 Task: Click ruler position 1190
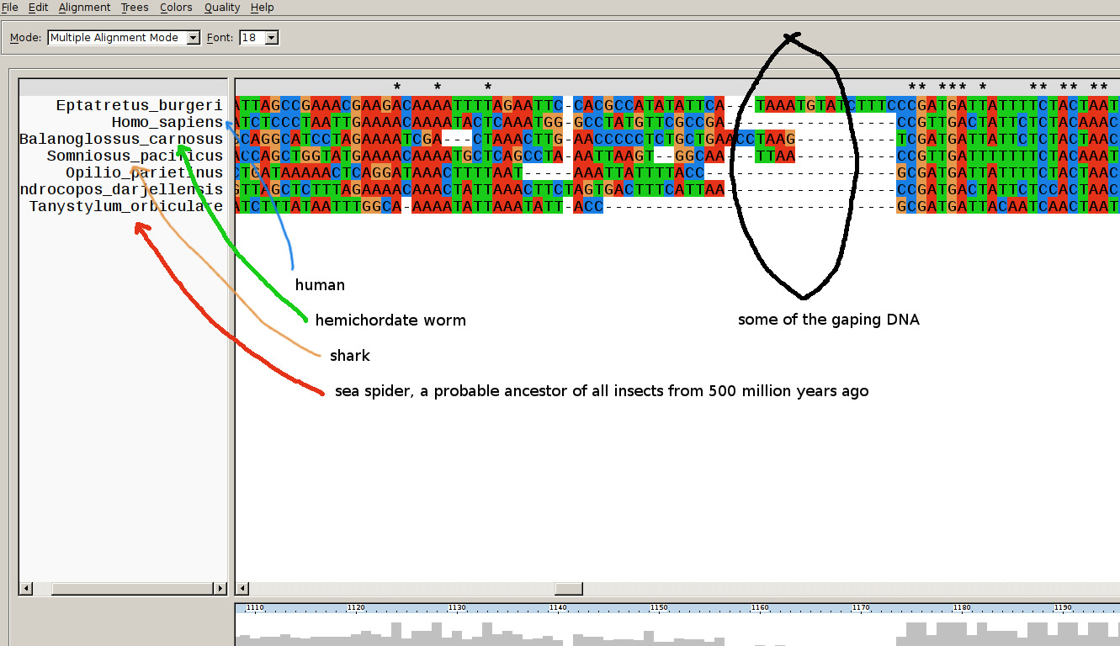(x=1063, y=607)
